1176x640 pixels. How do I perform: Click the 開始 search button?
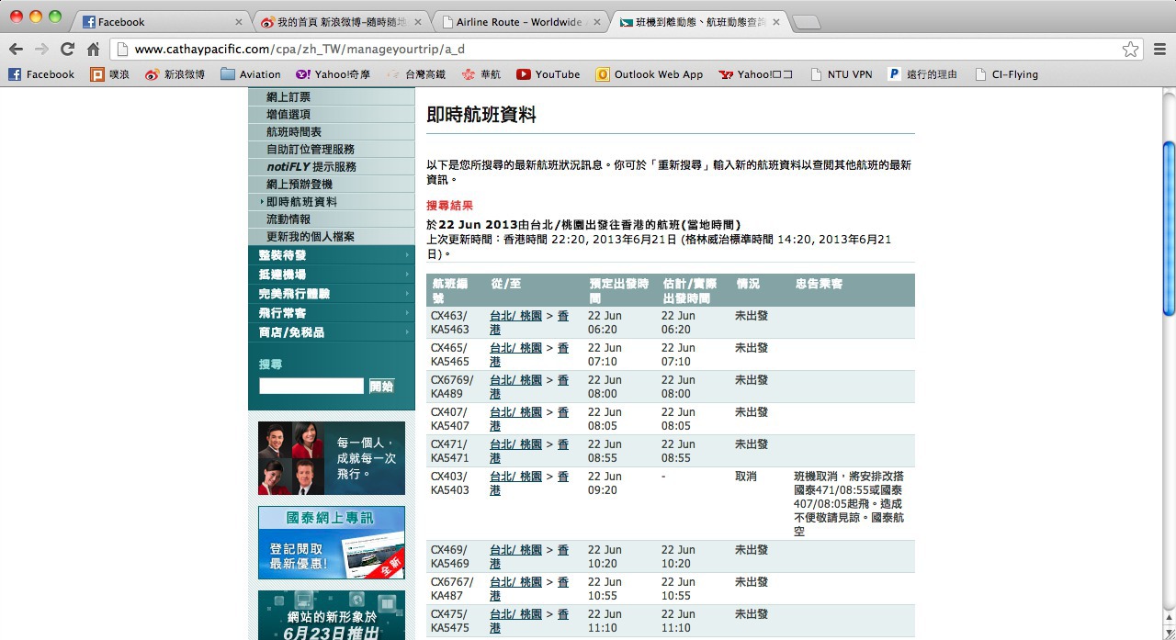click(x=381, y=387)
